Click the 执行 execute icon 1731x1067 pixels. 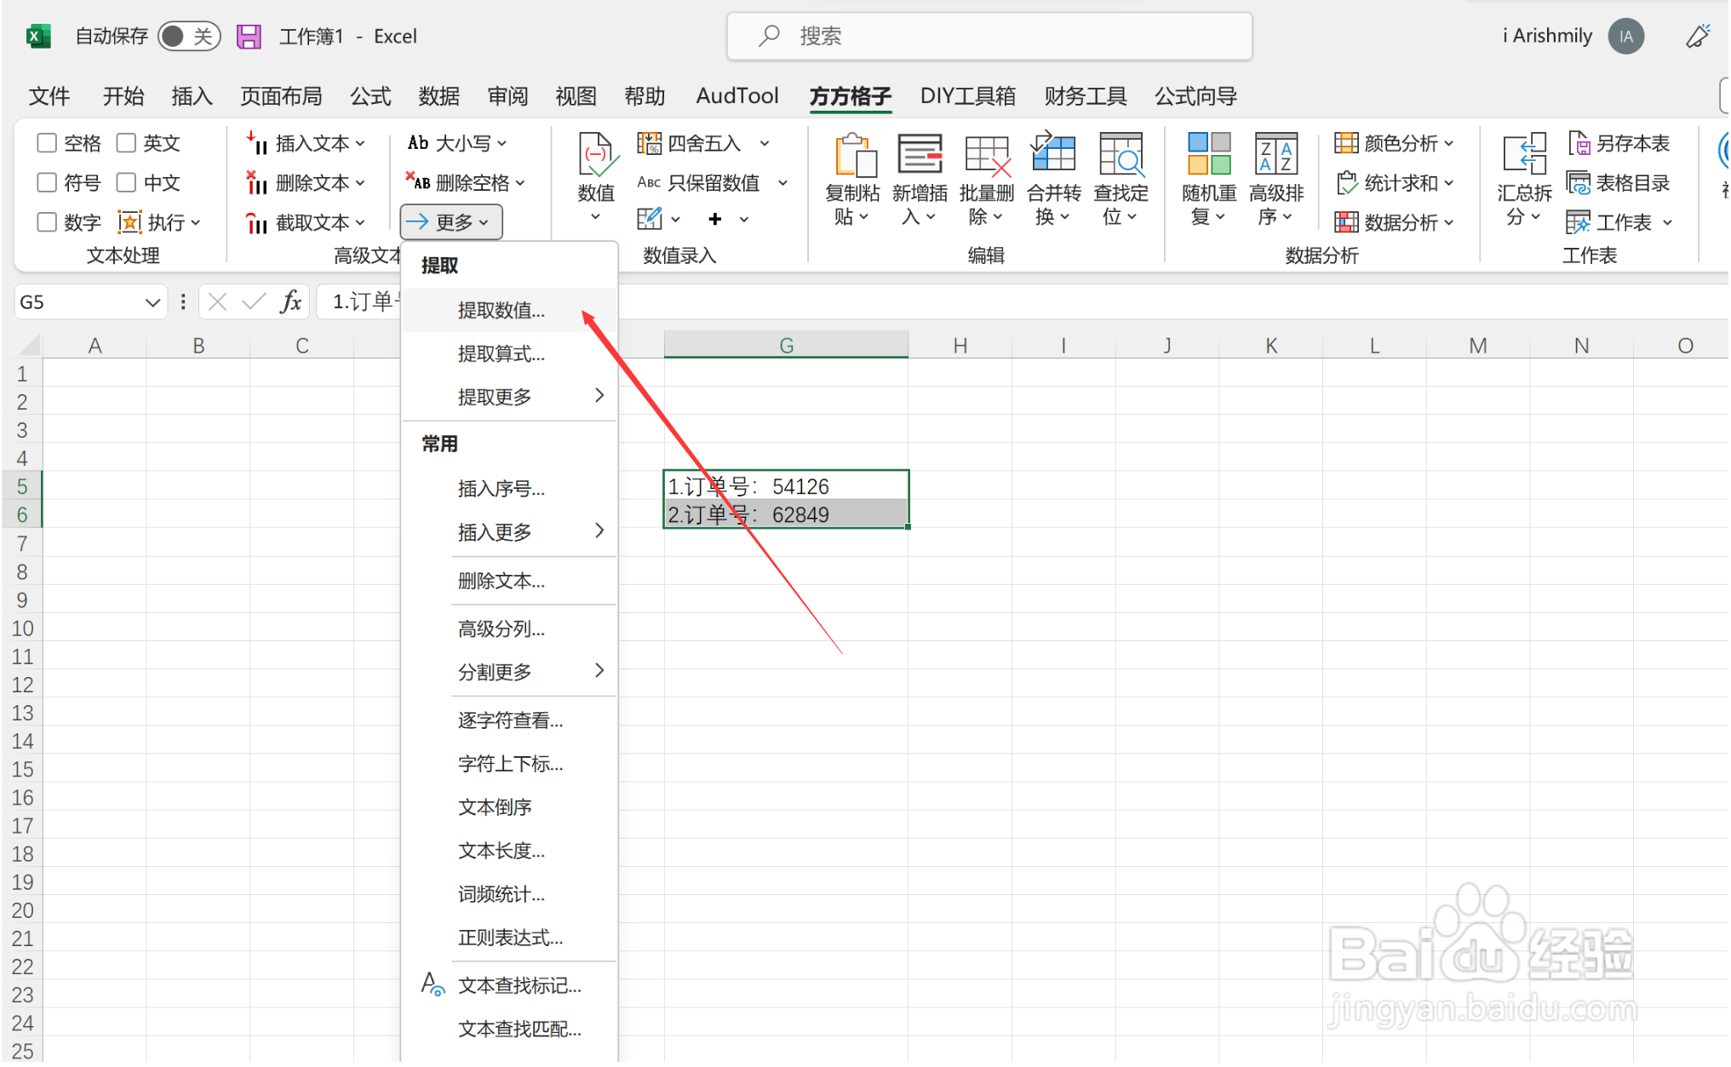[129, 222]
